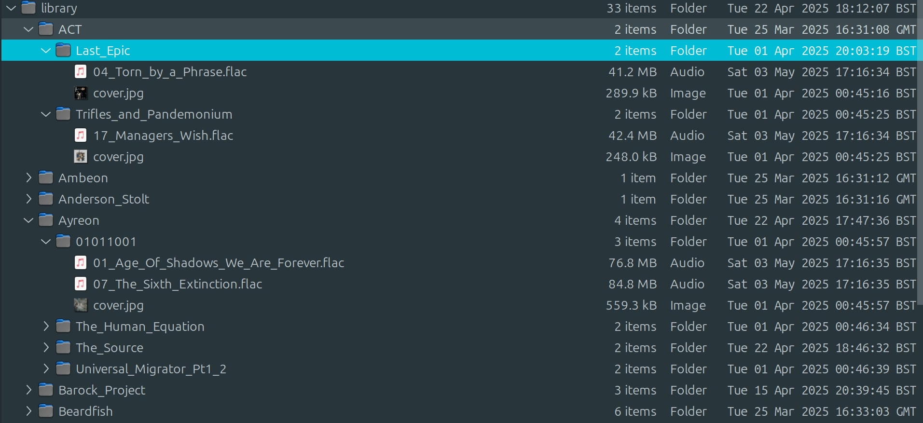Click the audio icon of 07_The_Sixth_Extinction.flac

point(81,284)
